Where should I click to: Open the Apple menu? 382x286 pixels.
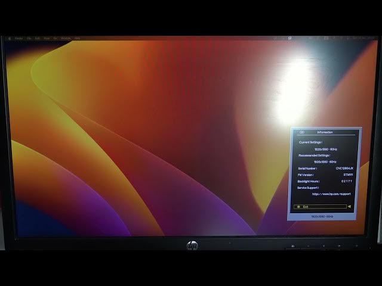tap(10, 38)
